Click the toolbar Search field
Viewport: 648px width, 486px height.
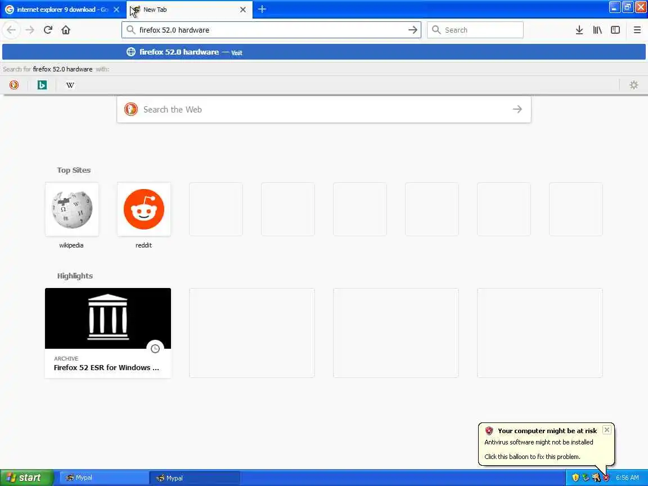[475, 30]
